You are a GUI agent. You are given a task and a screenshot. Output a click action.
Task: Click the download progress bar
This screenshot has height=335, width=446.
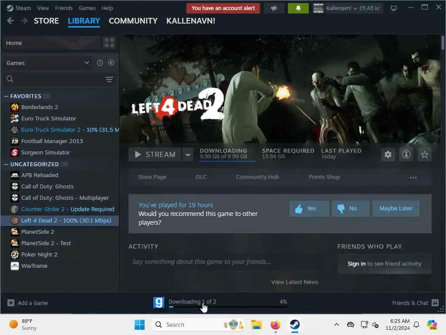(227, 307)
